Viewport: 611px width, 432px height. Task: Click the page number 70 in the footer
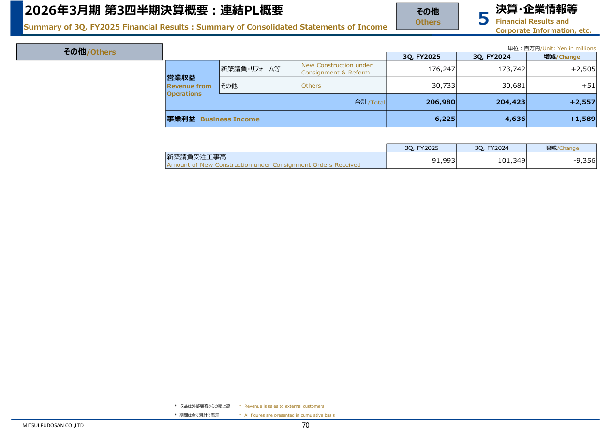305,425
